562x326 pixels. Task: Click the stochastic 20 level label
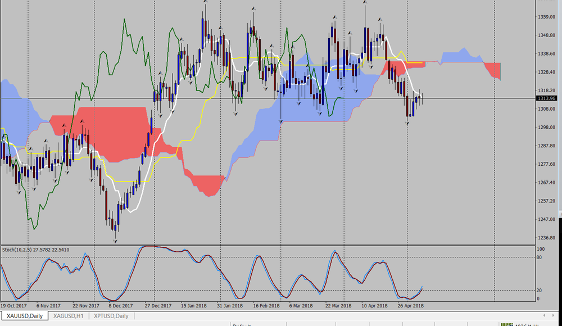pos(539,291)
